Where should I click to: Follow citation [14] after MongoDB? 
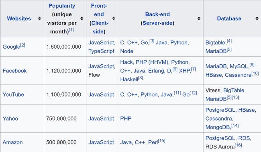click(x=235, y=125)
